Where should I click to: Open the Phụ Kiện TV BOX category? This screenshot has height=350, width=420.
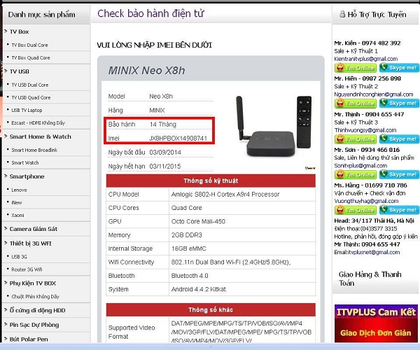point(33,283)
